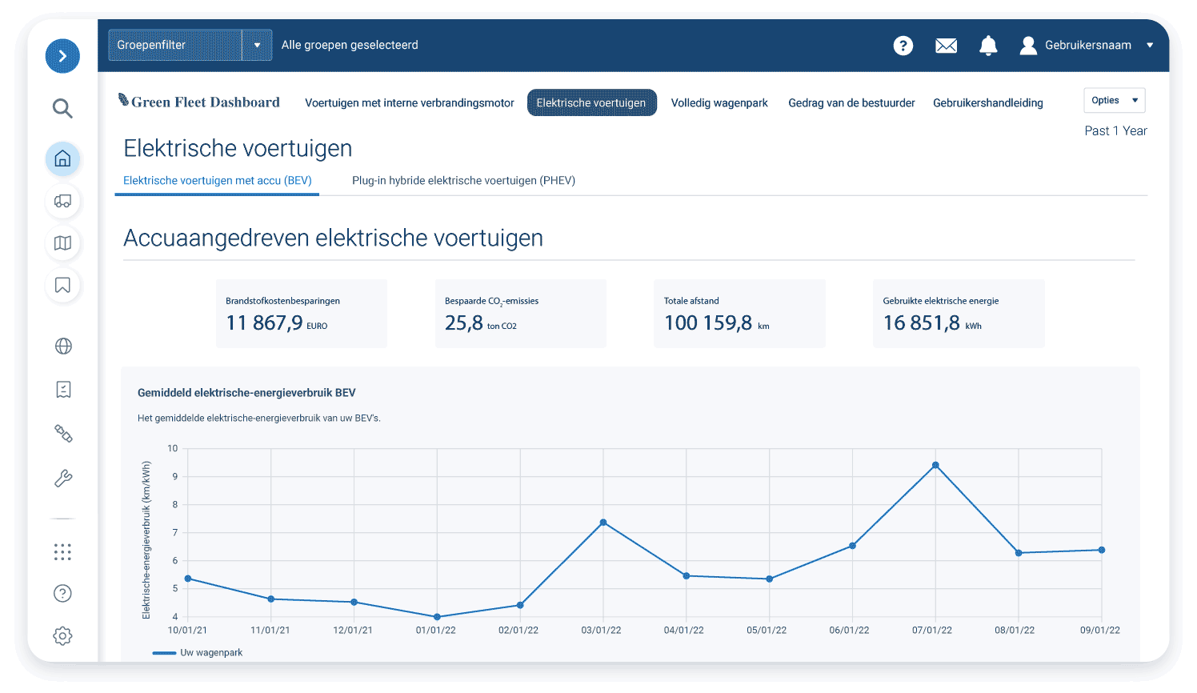Click the bookmark icon in sidebar
The width and height of the screenshot is (1197, 693).
point(62,286)
